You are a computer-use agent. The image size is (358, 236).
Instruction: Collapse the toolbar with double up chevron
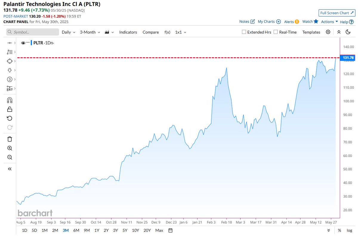click(339, 32)
